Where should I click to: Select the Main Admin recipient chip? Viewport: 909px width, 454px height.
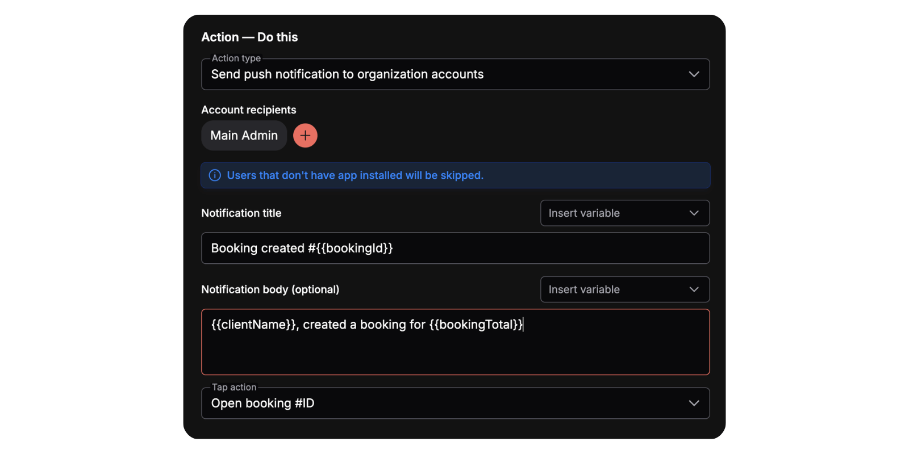click(244, 136)
